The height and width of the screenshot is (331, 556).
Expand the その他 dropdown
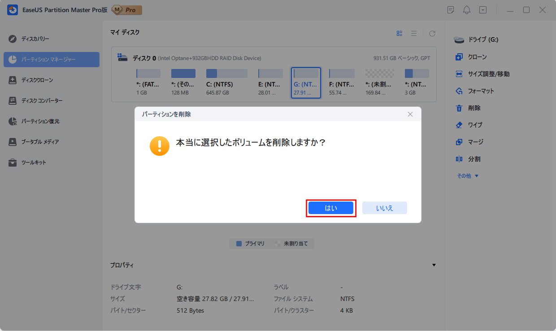point(468,176)
